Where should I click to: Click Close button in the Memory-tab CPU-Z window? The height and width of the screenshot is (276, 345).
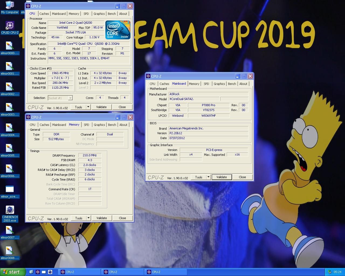click(122, 218)
